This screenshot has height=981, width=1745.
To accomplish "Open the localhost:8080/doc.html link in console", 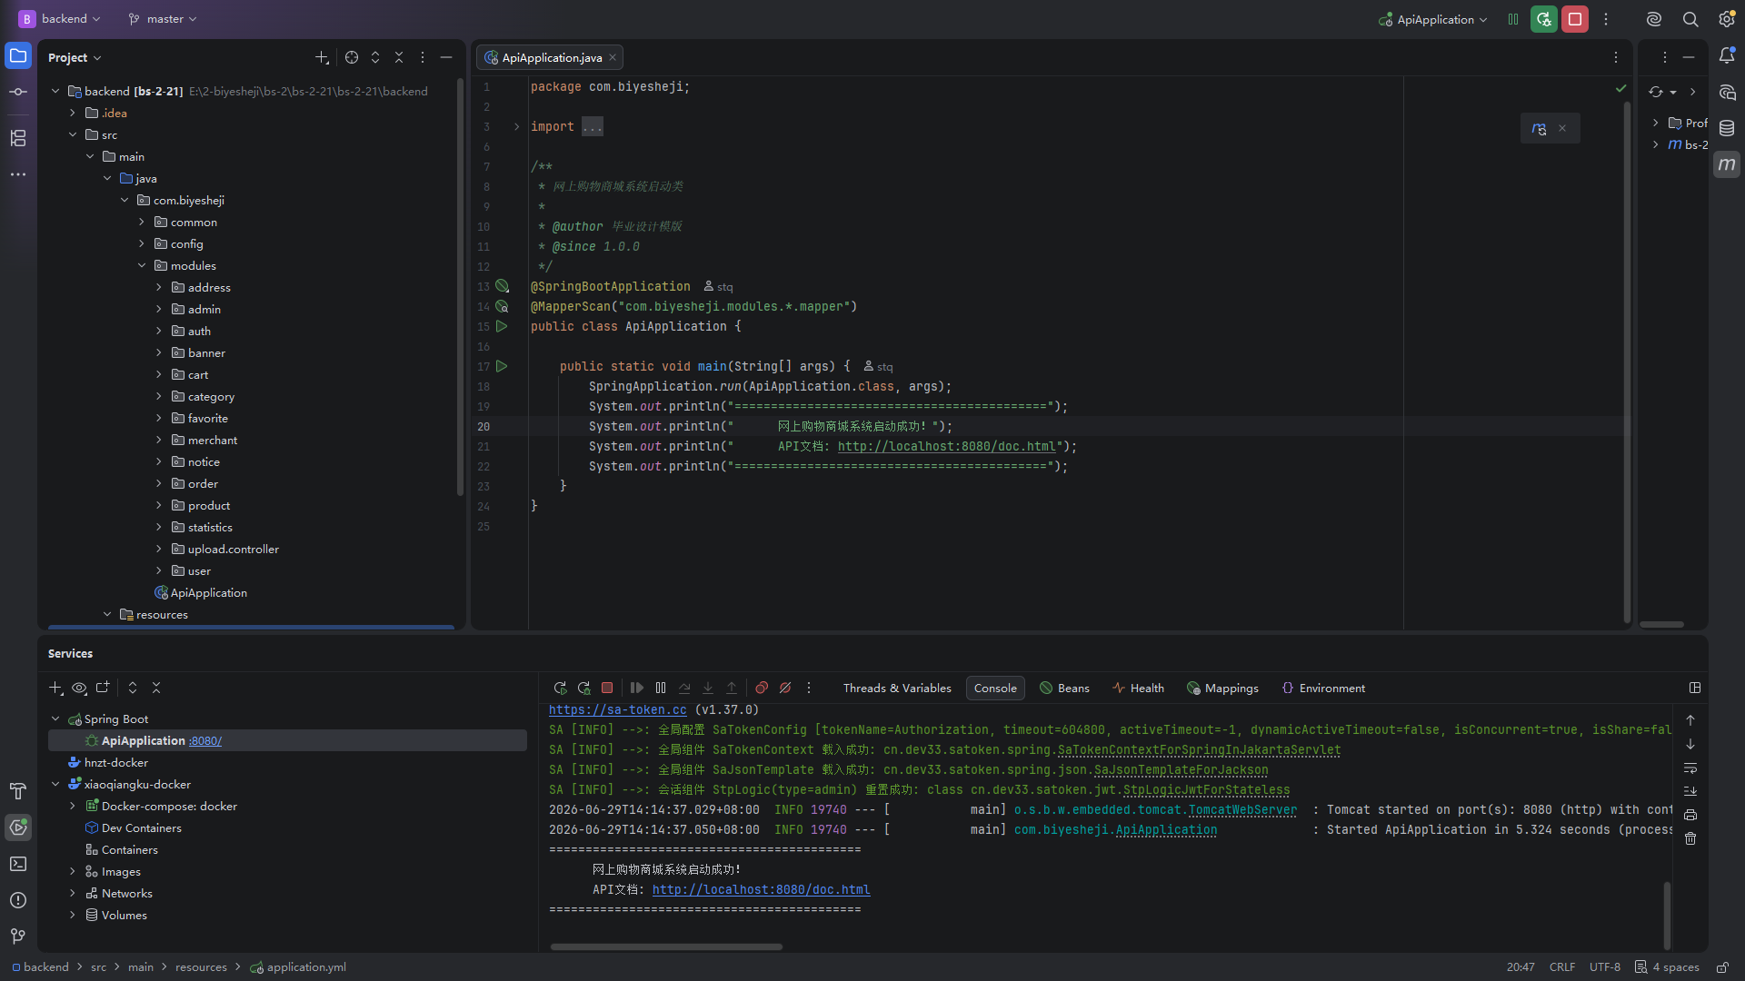I will [761, 889].
